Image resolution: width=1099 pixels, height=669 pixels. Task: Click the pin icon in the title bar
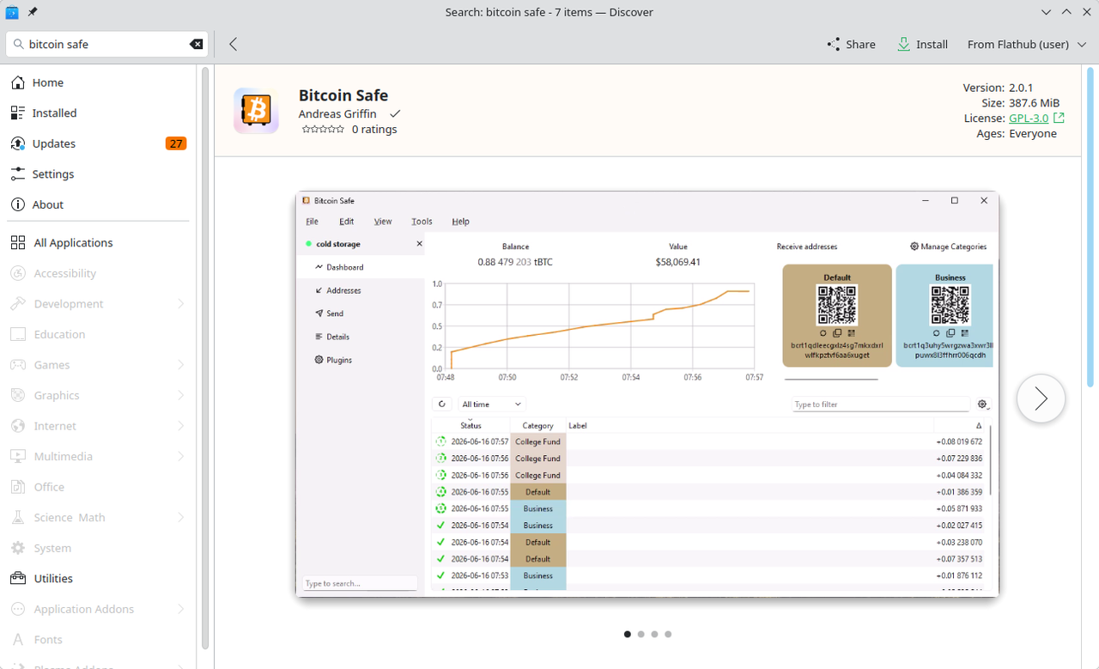click(33, 12)
